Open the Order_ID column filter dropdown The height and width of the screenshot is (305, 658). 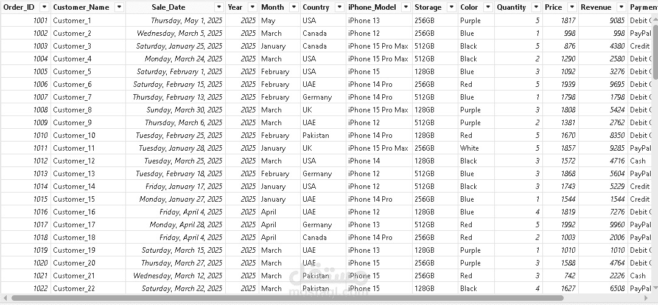pos(44,7)
